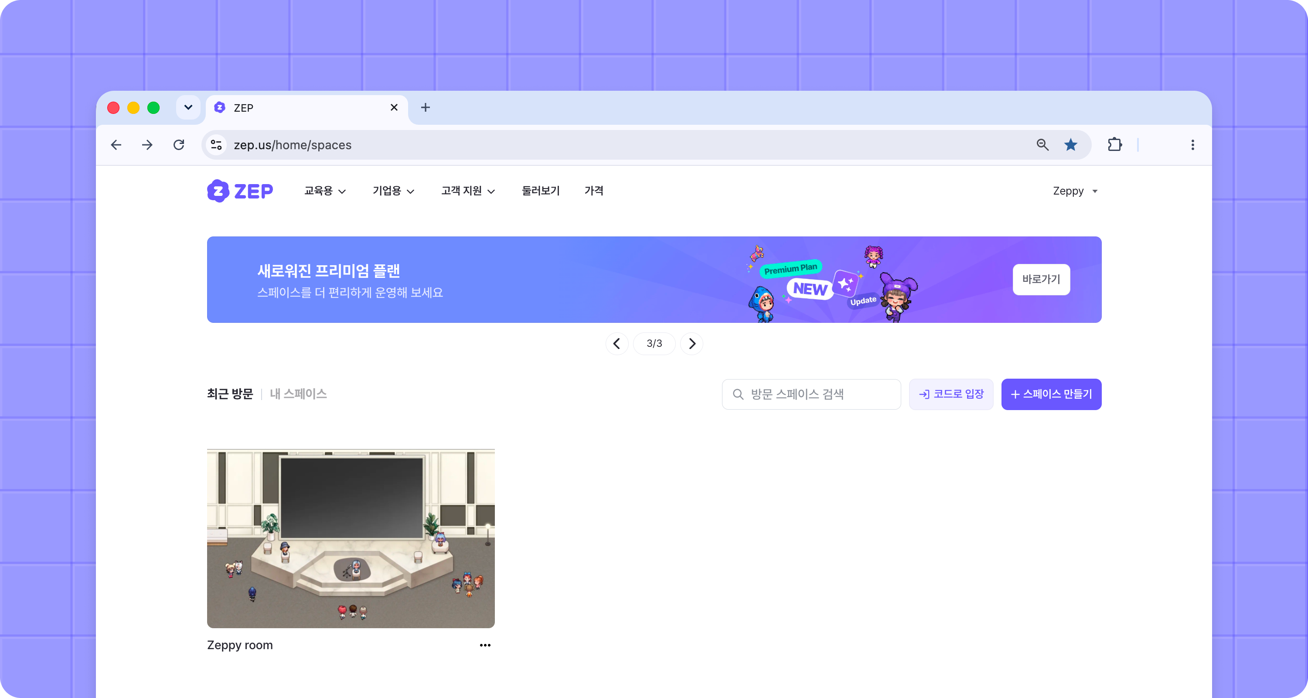Screen dimensions: 1308x698
Task: Bookmark this page with the star icon
Action: pyautogui.click(x=1071, y=145)
